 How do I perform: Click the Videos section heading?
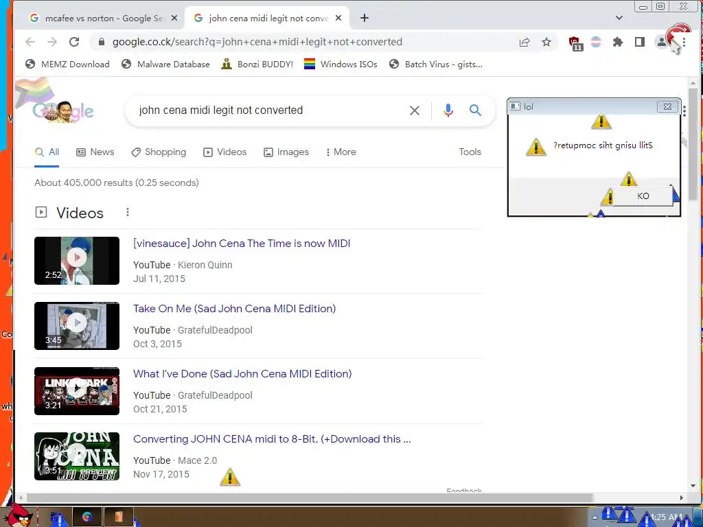[80, 213]
